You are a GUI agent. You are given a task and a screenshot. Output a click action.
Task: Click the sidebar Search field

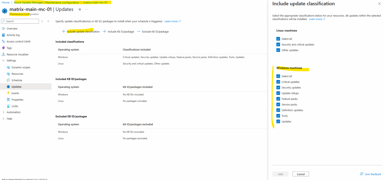pos(20,21)
